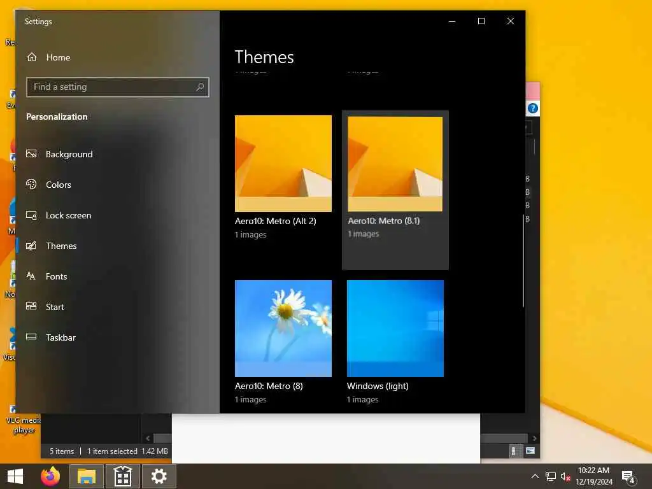652x489 pixels.
Task: Select Themes in the sidebar
Action: point(61,246)
